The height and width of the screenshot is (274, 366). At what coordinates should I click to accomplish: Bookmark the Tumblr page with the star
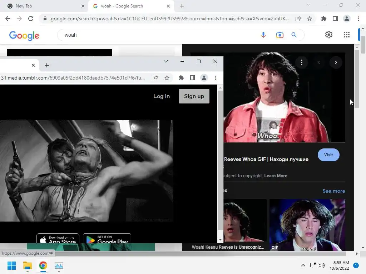pyautogui.click(x=167, y=78)
